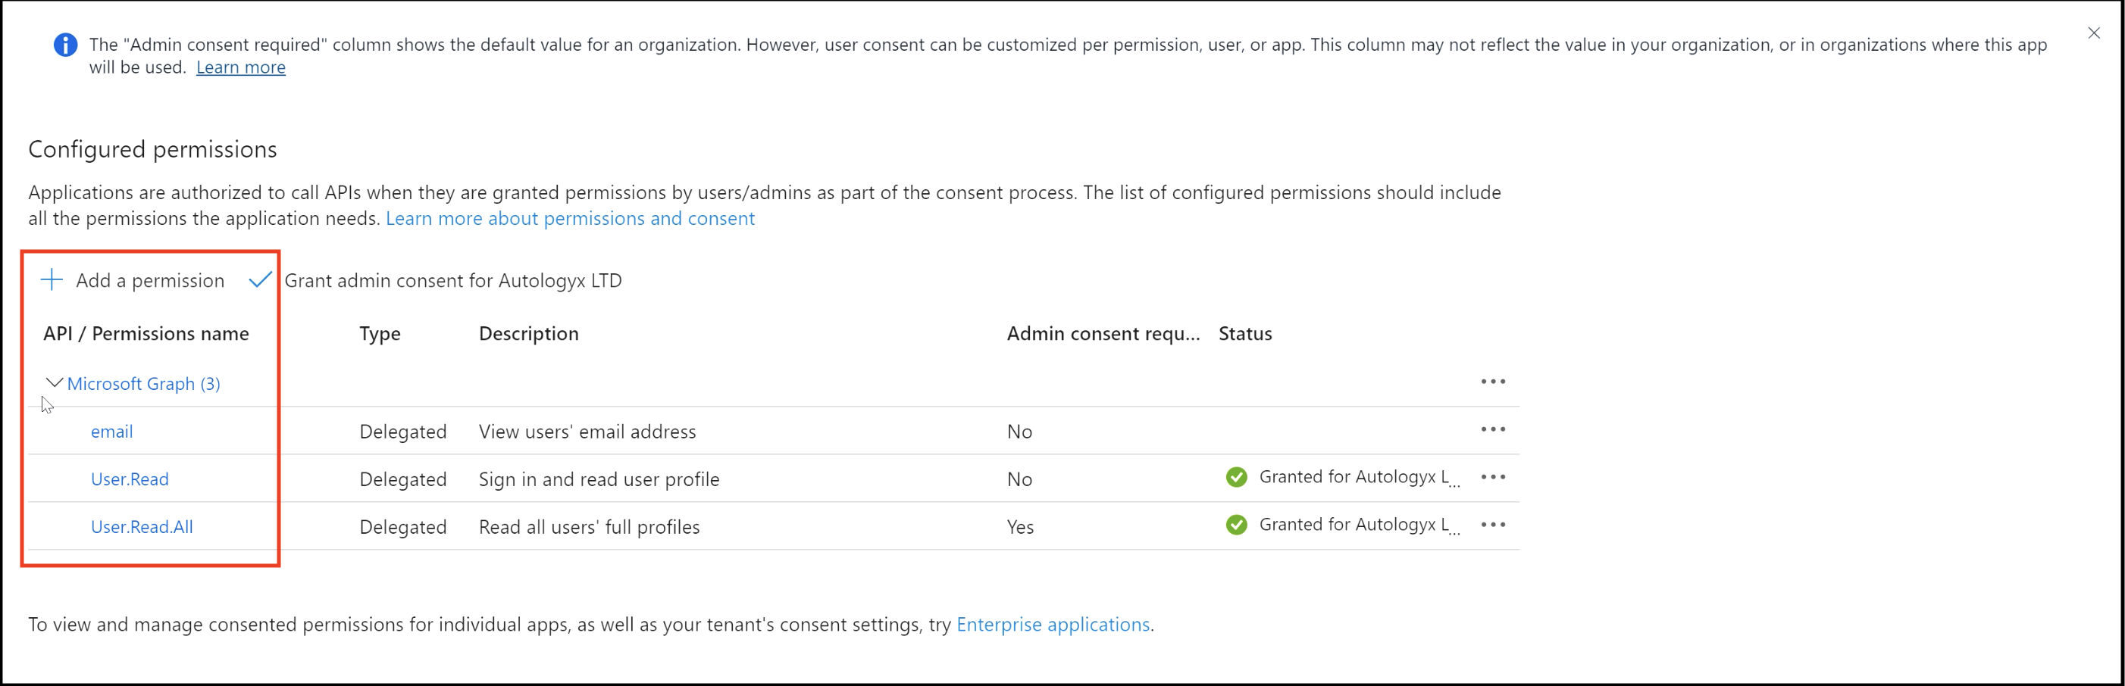2125x686 pixels.
Task: Click the Admin consent required column header
Action: [1103, 334]
